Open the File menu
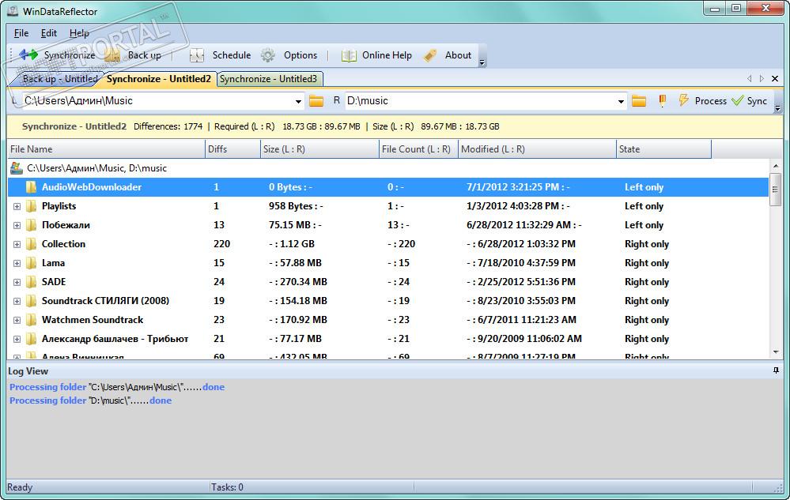 (21, 33)
